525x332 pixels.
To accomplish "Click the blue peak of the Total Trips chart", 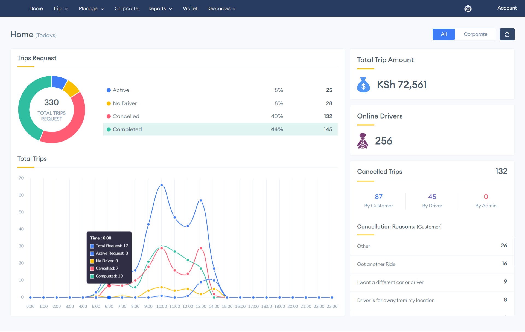I will click(x=161, y=185).
